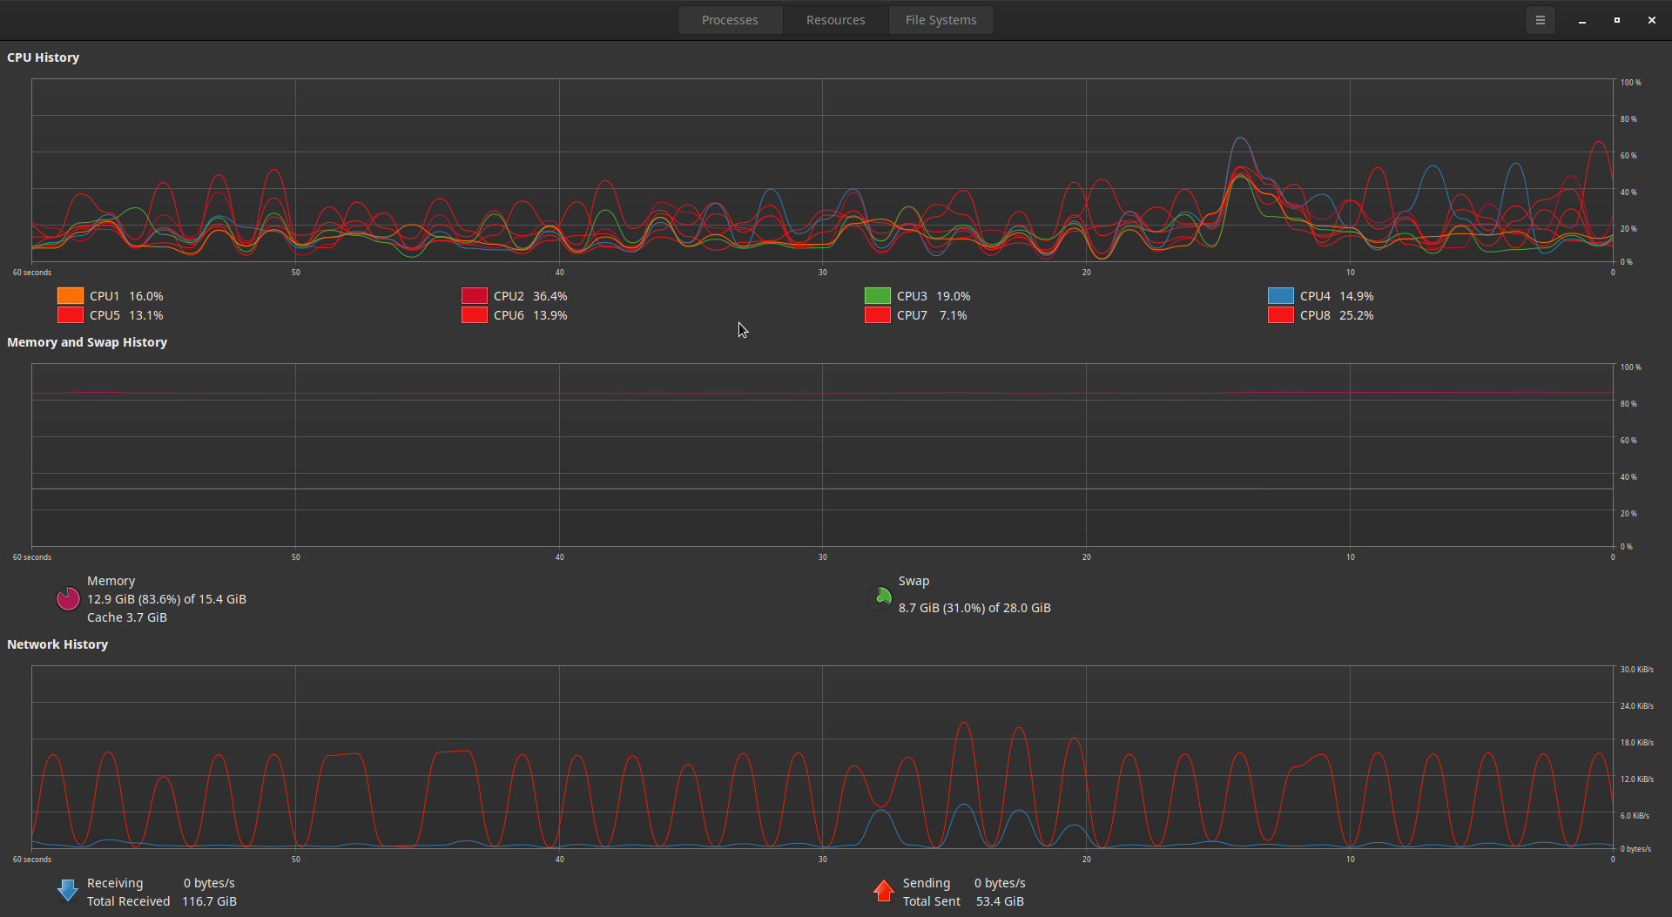Change the CPU3 green color swatch
Viewport: 1672px width, 917px height.
pos(878,296)
